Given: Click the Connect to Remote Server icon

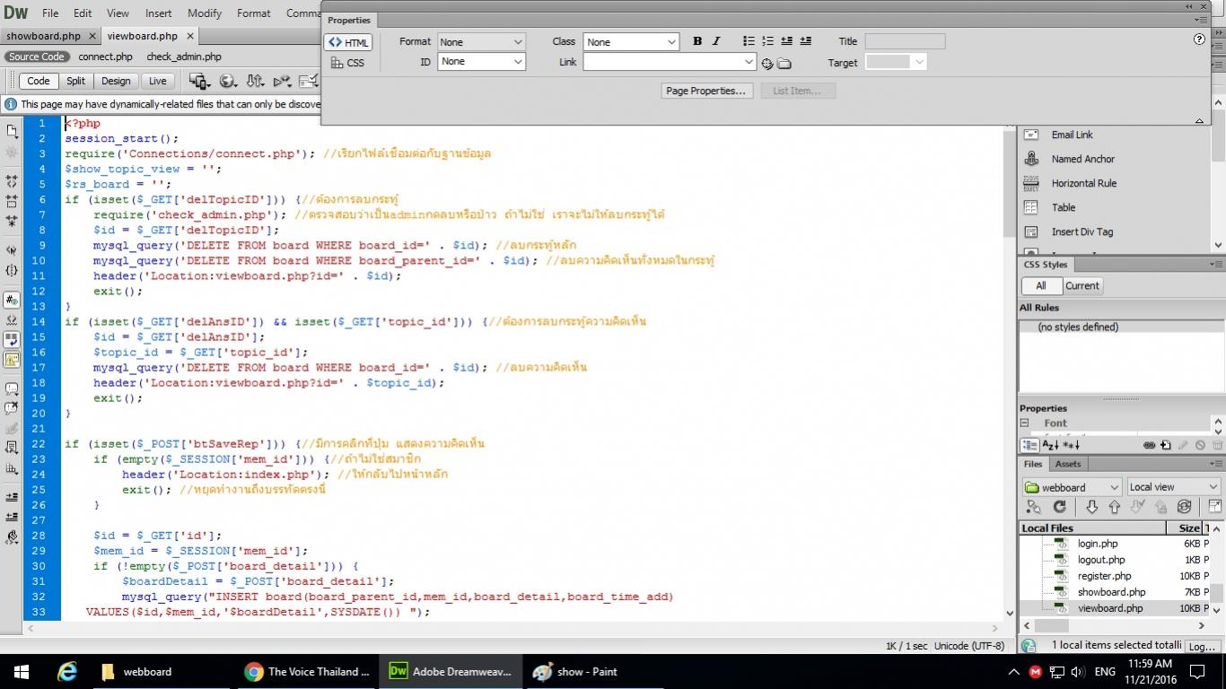Looking at the screenshot, I should (1034, 507).
